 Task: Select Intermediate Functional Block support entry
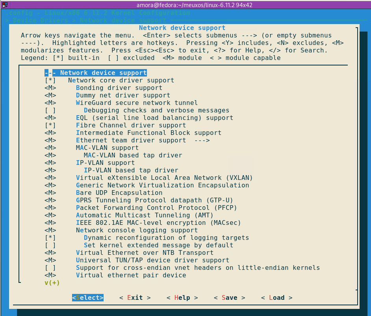[x=148, y=133]
